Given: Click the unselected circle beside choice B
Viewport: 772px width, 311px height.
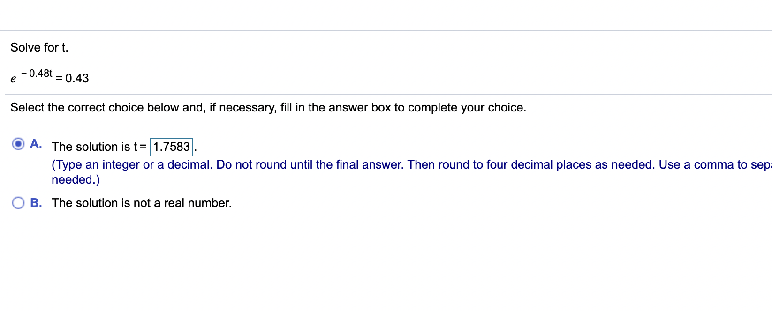Looking at the screenshot, I should [x=17, y=202].
